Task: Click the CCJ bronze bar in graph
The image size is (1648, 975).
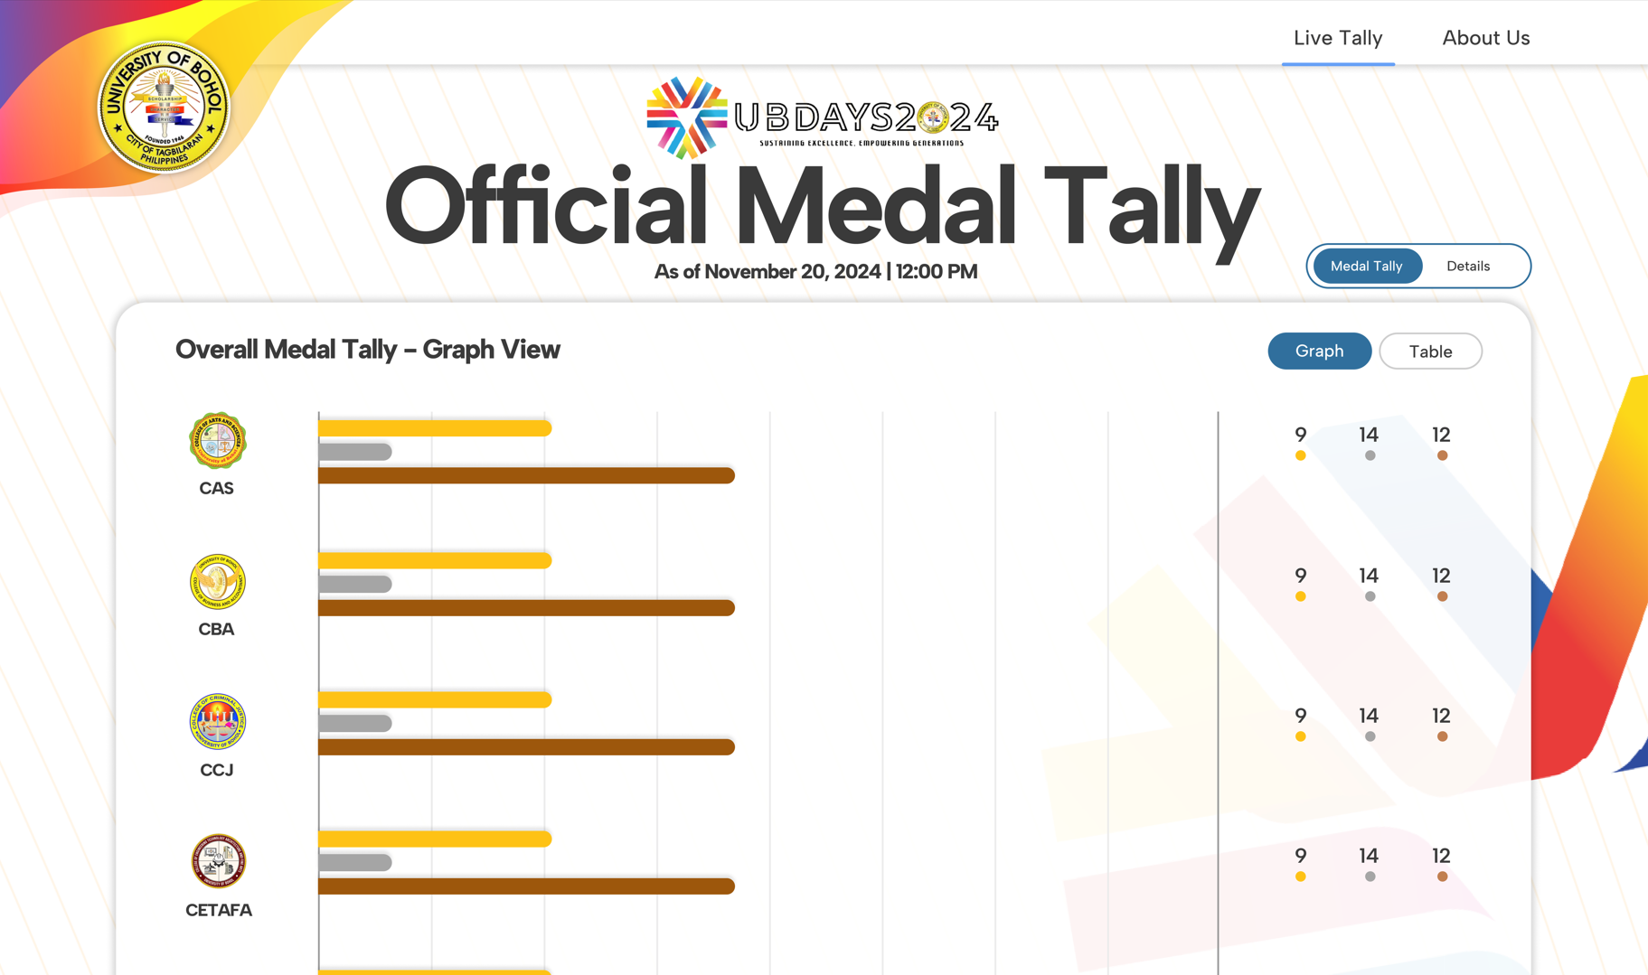Action: pyautogui.click(x=526, y=747)
